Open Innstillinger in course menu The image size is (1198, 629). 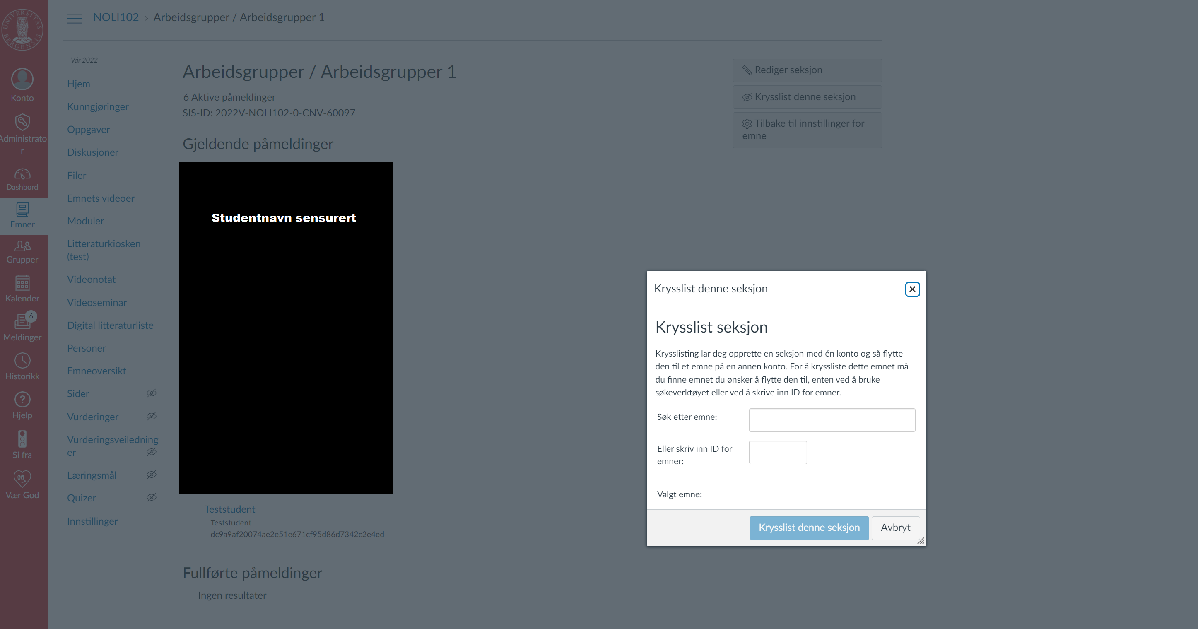coord(92,521)
